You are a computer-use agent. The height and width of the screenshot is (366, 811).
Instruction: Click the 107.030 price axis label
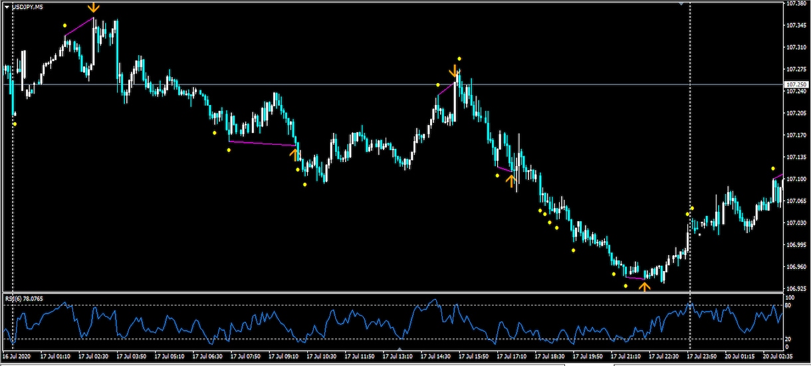(x=796, y=223)
